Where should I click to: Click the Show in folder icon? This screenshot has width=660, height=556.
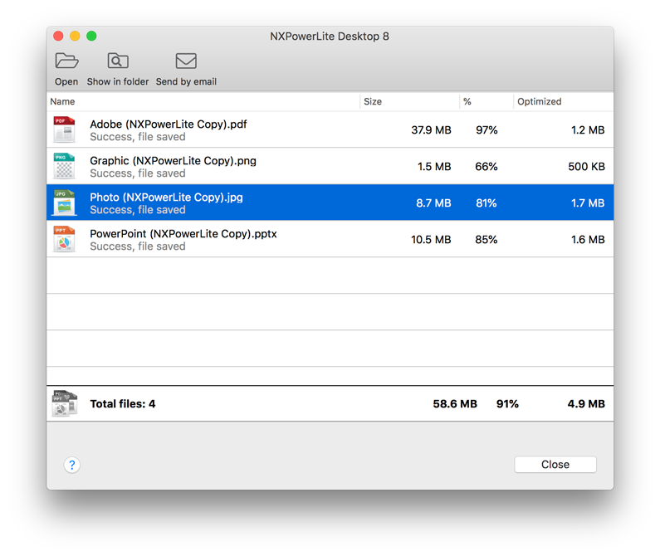118,61
